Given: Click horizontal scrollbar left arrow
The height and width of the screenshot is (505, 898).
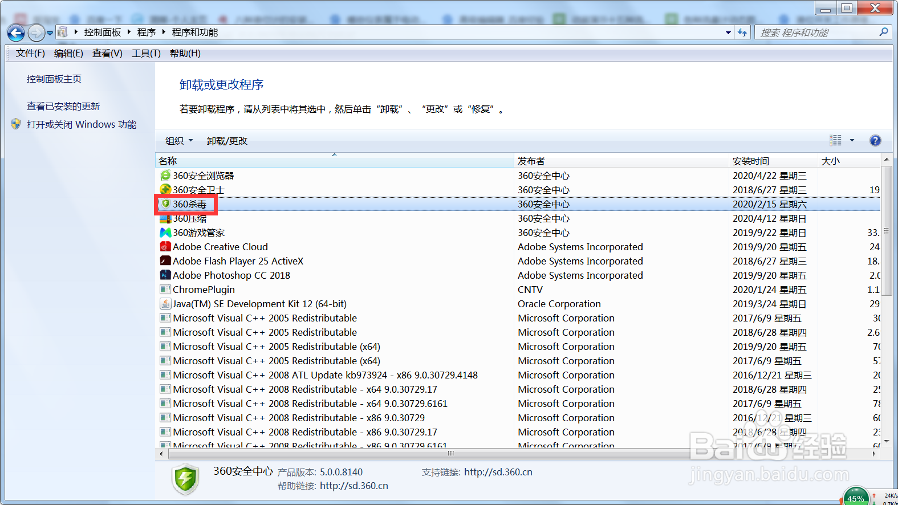Looking at the screenshot, I should click(161, 453).
